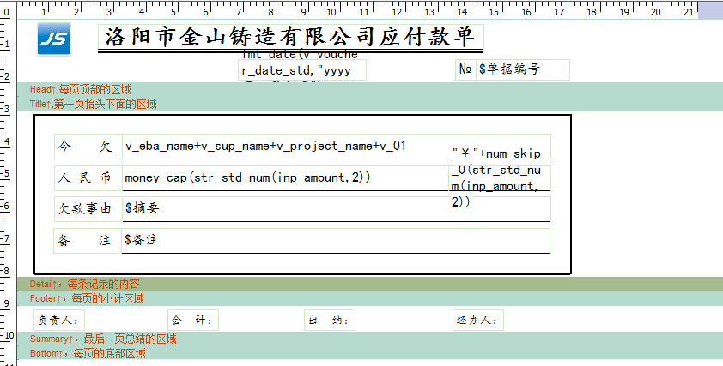
Task: Click the 人民币 label cell
Action: pyautogui.click(x=87, y=177)
